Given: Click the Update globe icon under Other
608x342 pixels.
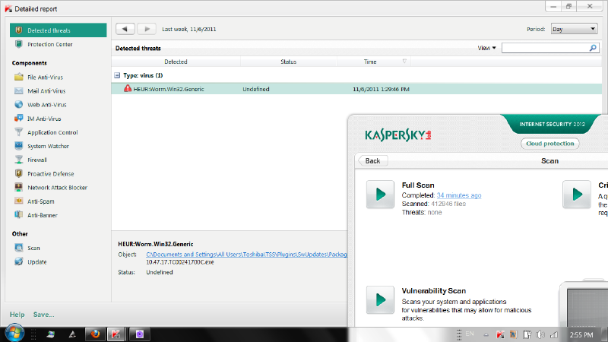Looking at the screenshot, I should point(18,261).
